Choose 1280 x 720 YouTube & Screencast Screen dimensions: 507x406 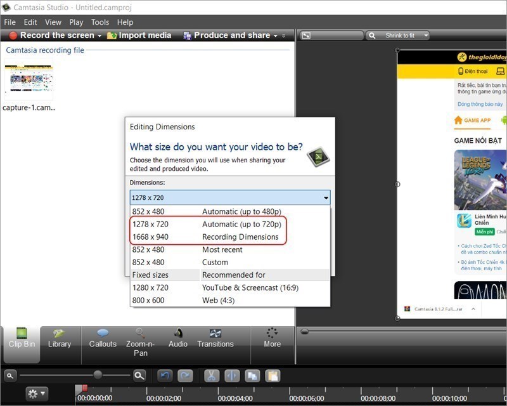click(230, 287)
